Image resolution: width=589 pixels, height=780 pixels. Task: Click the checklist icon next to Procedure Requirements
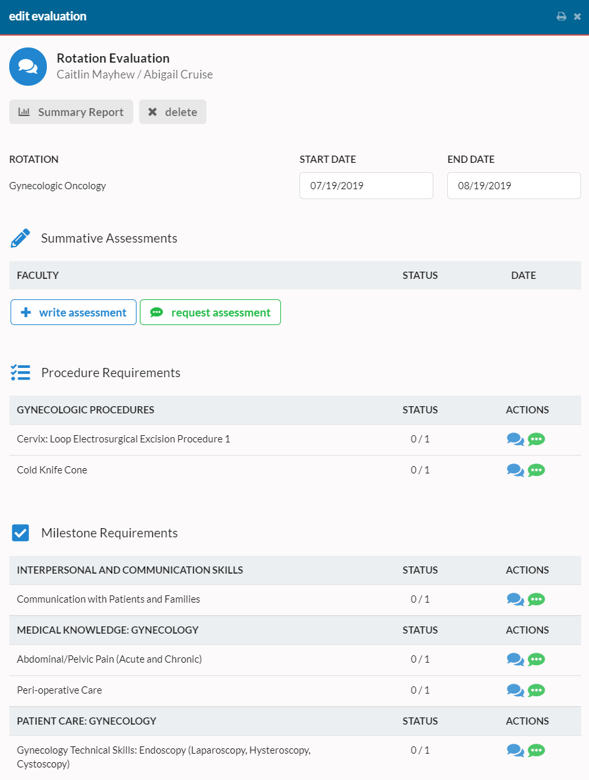[20, 373]
